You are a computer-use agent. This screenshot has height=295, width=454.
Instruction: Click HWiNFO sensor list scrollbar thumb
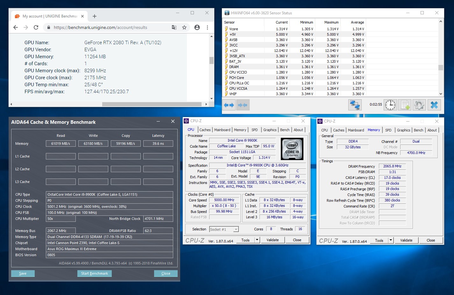[441, 67]
